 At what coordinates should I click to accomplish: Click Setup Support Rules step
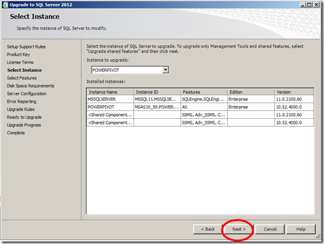26,47
